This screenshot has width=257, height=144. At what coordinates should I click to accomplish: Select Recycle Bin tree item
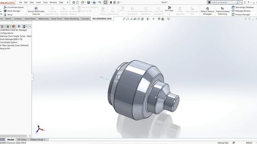[x=5, y=48]
